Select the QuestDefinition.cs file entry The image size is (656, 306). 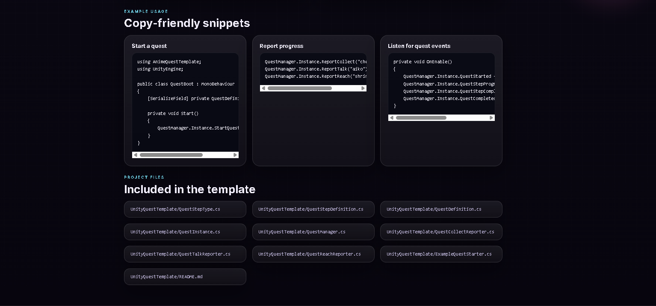pyautogui.click(x=441, y=209)
